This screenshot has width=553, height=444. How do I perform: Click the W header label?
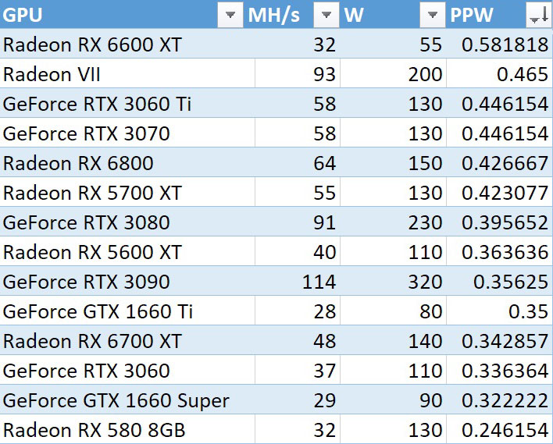point(354,15)
